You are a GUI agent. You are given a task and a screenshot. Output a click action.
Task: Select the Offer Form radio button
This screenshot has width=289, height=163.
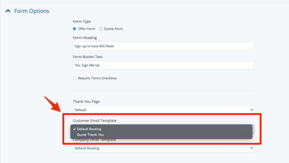click(x=75, y=29)
